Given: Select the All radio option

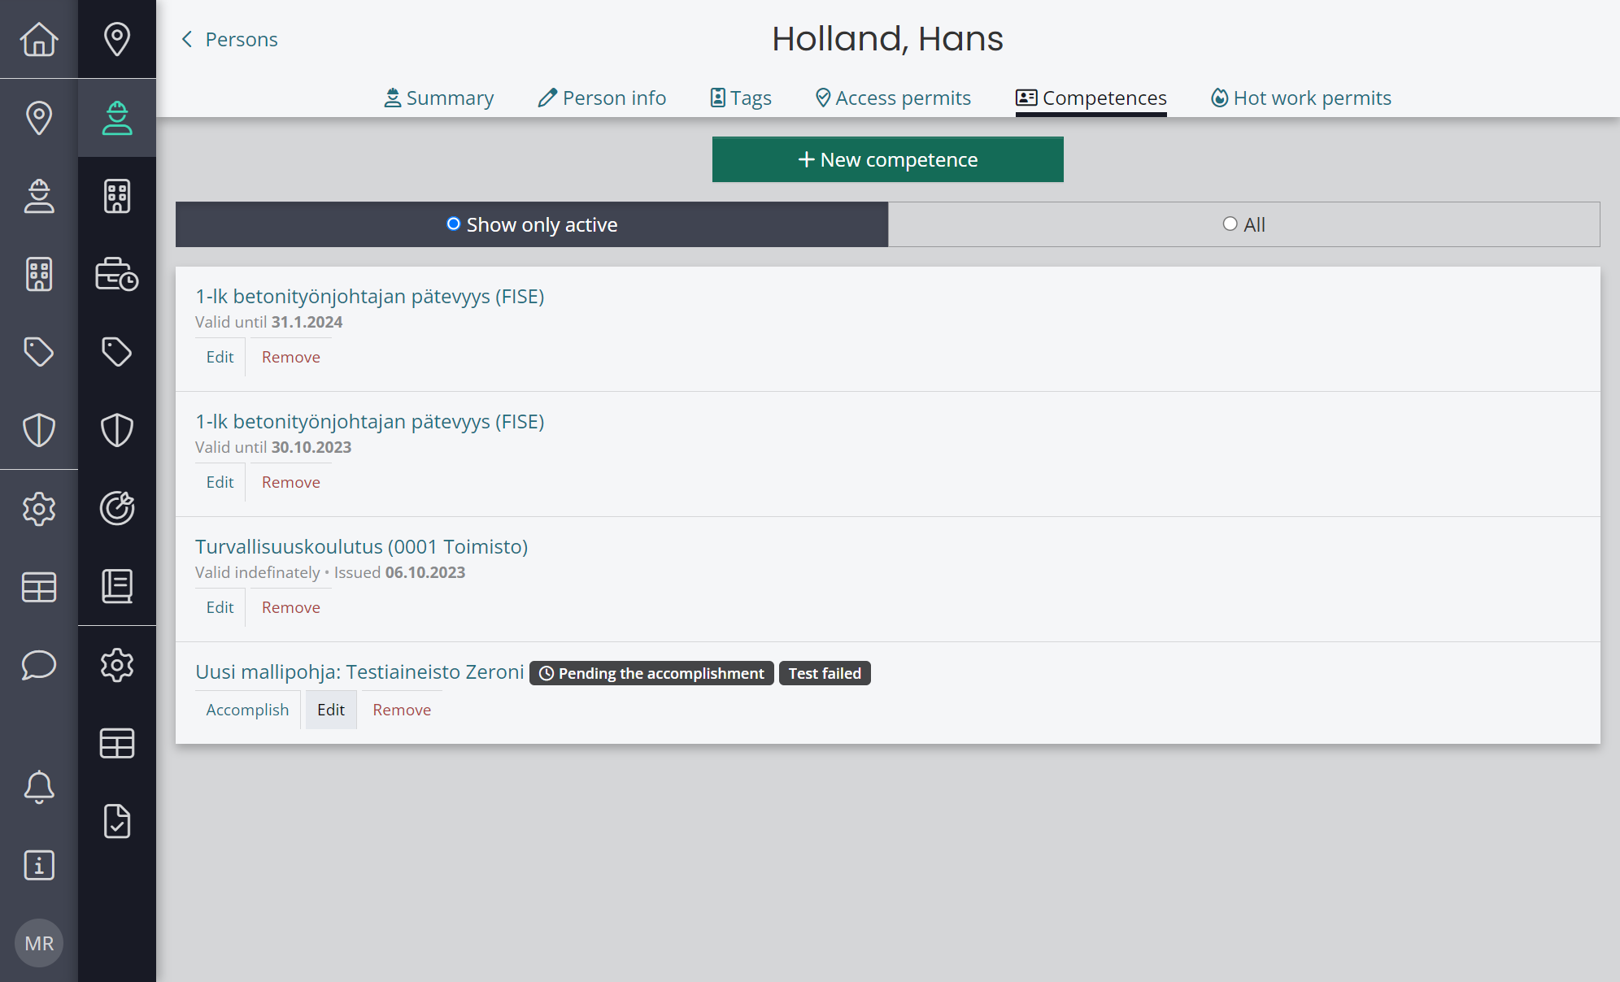Looking at the screenshot, I should [1244, 224].
